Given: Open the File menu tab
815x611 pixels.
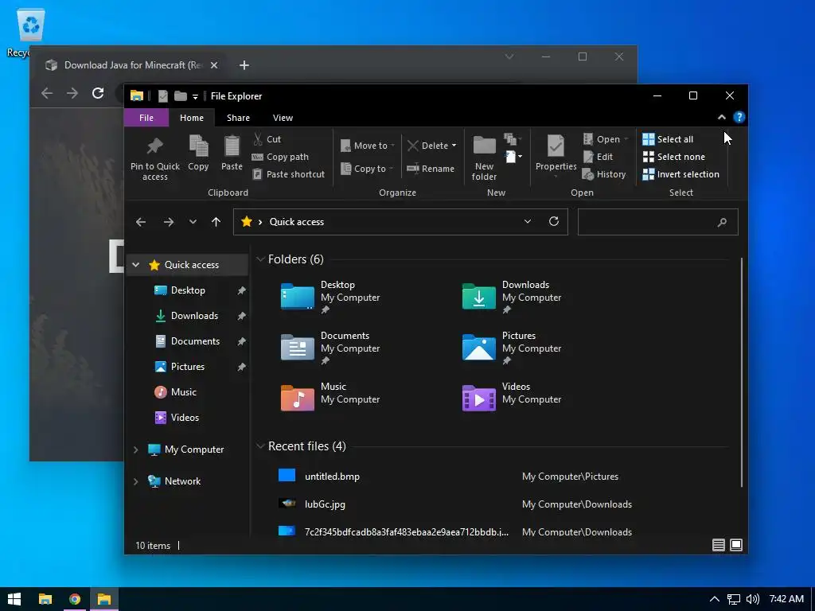Looking at the screenshot, I should coord(146,118).
